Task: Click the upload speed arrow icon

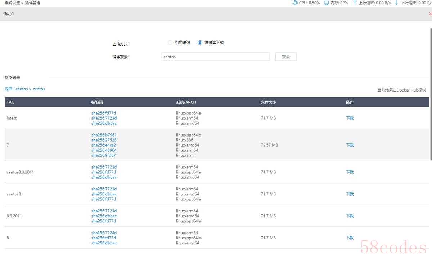Action: (x=355, y=3)
